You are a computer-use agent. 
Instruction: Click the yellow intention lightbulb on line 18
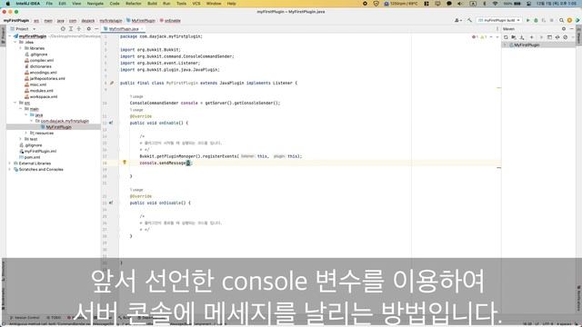pos(125,162)
